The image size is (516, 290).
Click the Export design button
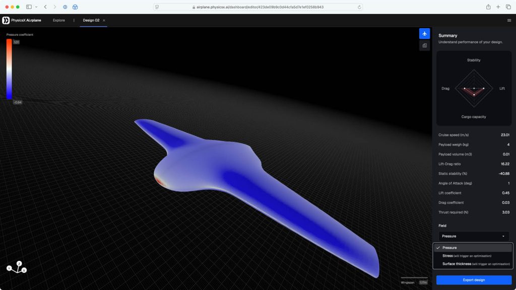474,280
